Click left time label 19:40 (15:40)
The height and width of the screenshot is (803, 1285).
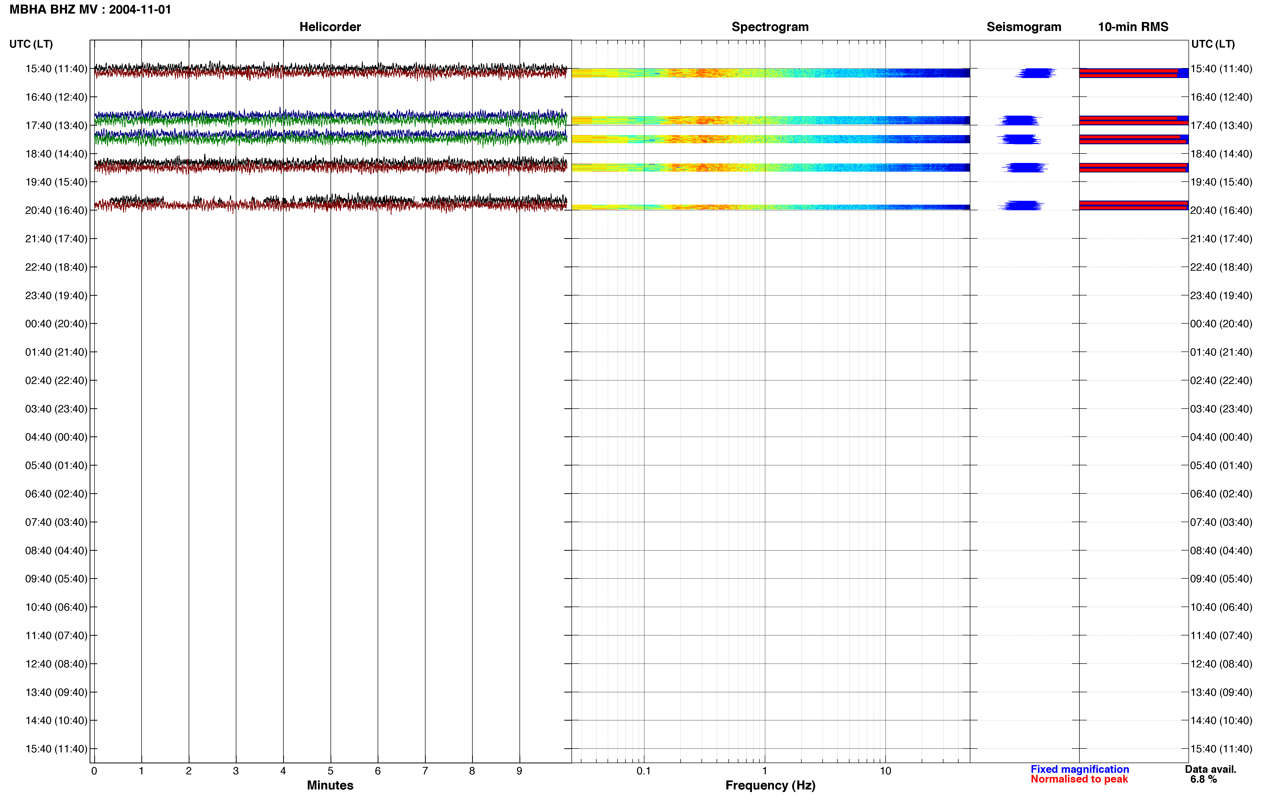(x=56, y=182)
